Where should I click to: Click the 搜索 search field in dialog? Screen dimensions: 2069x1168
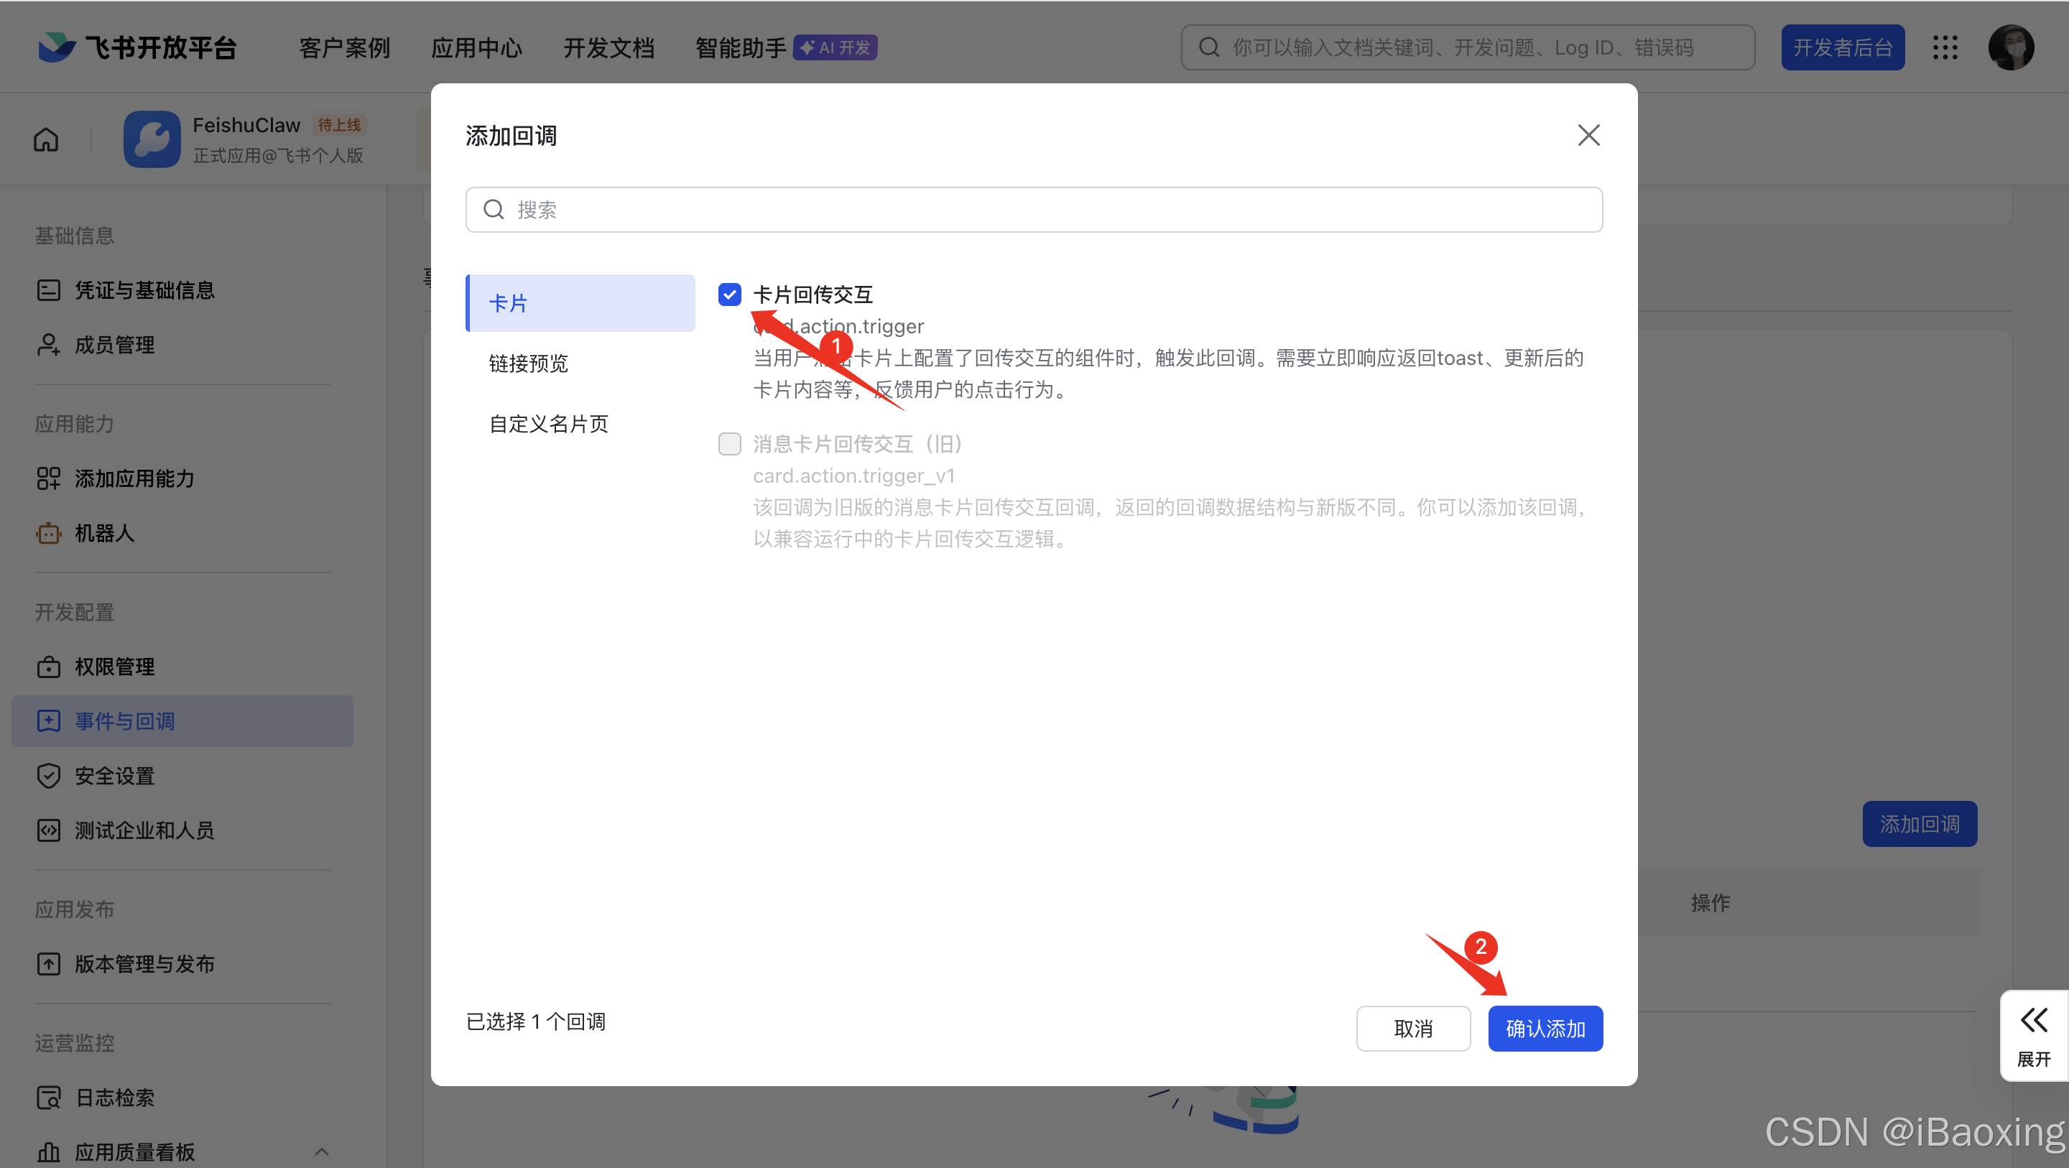point(1034,210)
